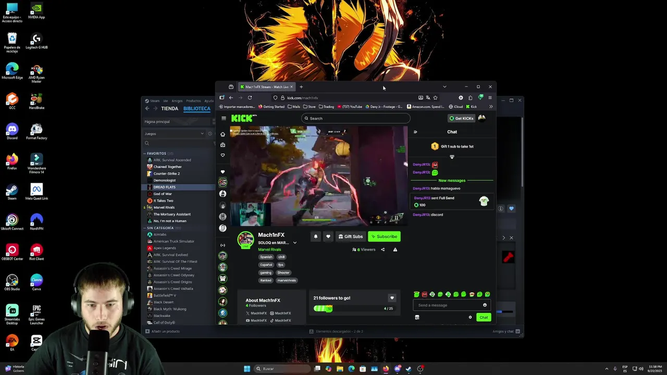The width and height of the screenshot is (667, 375).
Task: Open Firefox application menu
Action: (x=490, y=97)
